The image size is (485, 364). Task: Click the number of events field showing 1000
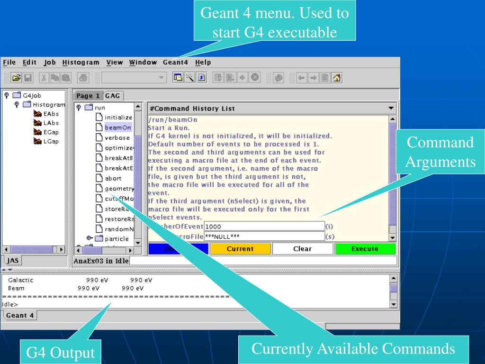point(264,226)
